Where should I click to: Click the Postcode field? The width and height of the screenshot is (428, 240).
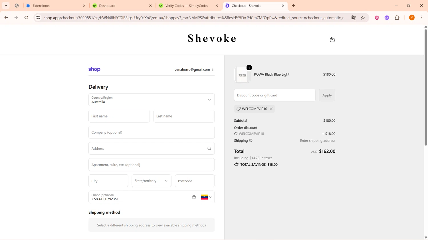click(x=195, y=181)
